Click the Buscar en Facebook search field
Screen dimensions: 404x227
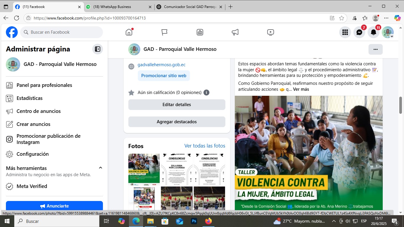tap(62, 32)
